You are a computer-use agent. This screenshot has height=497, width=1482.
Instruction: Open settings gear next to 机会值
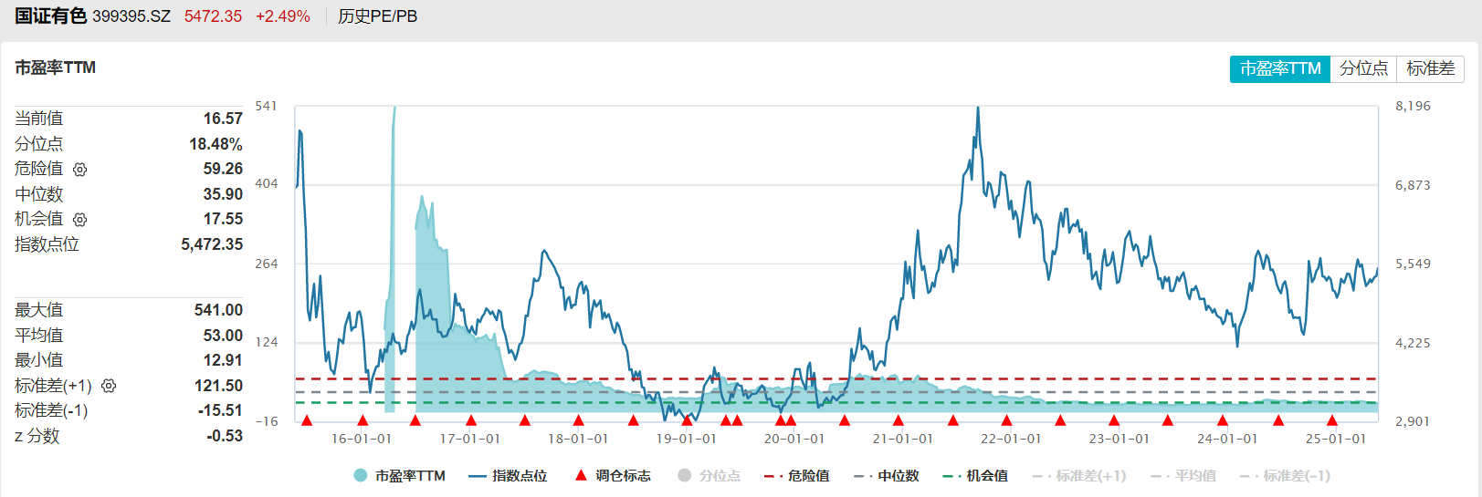[x=80, y=220]
